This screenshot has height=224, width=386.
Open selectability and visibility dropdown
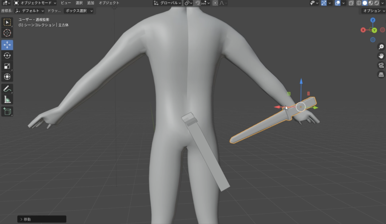click(314, 3)
